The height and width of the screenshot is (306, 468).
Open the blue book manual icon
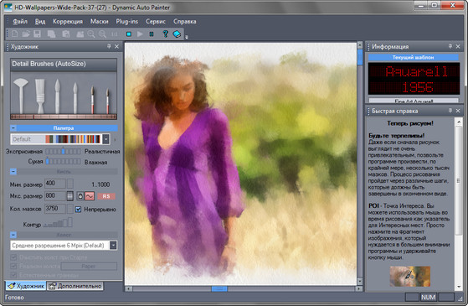point(177,34)
